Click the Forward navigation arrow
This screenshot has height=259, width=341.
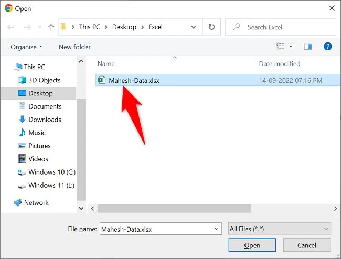(x=27, y=27)
